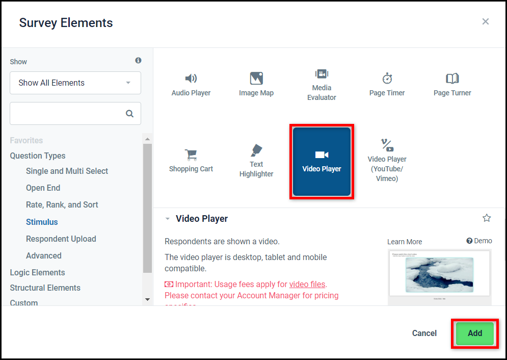Click the sidebar scrollbar up arrow
507x360 pixels.
(x=147, y=139)
